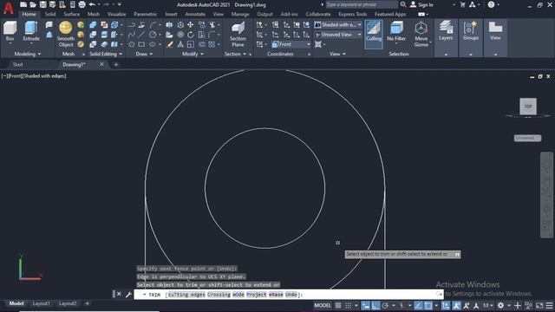Image resolution: width=555 pixels, height=312 pixels.
Task: Open the Groups panel
Action: [x=470, y=30]
